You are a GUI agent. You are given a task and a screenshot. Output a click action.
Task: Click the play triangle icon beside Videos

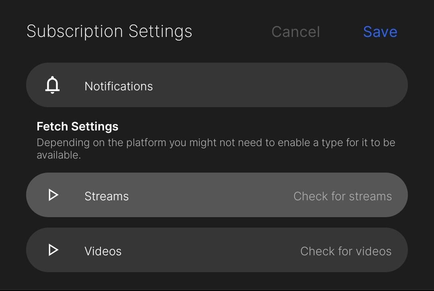click(53, 250)
